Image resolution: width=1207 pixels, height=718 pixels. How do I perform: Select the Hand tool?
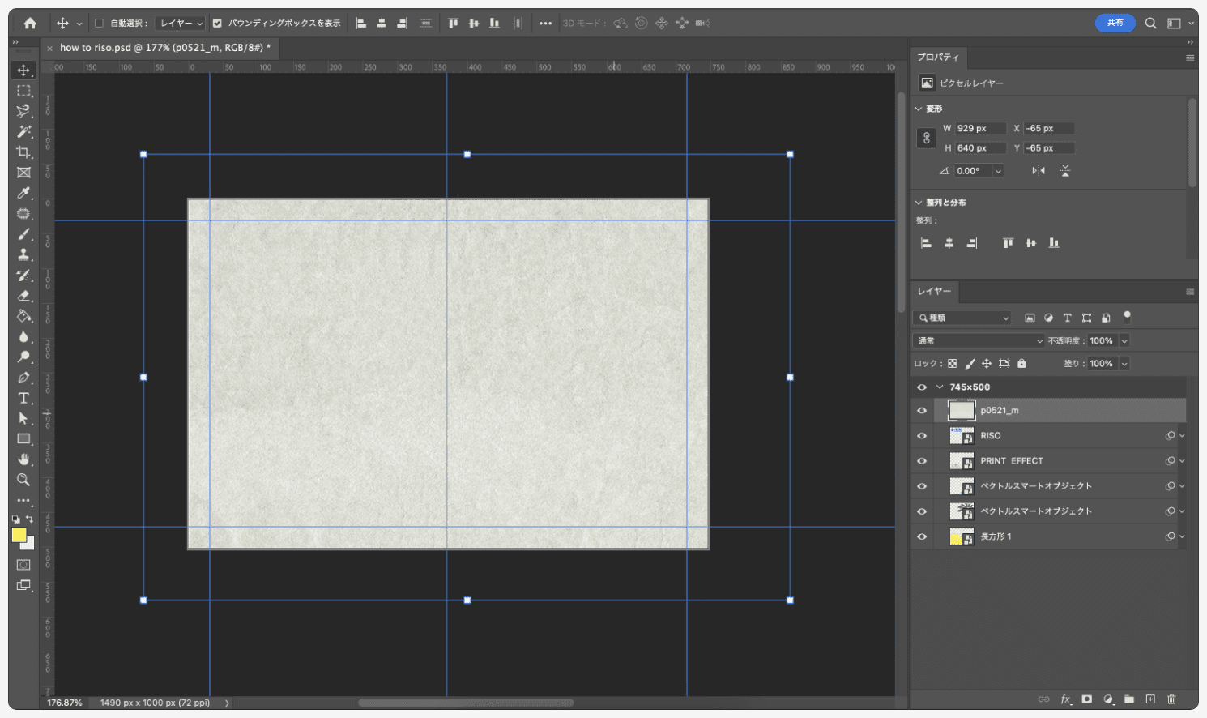(x=23, y=459)
